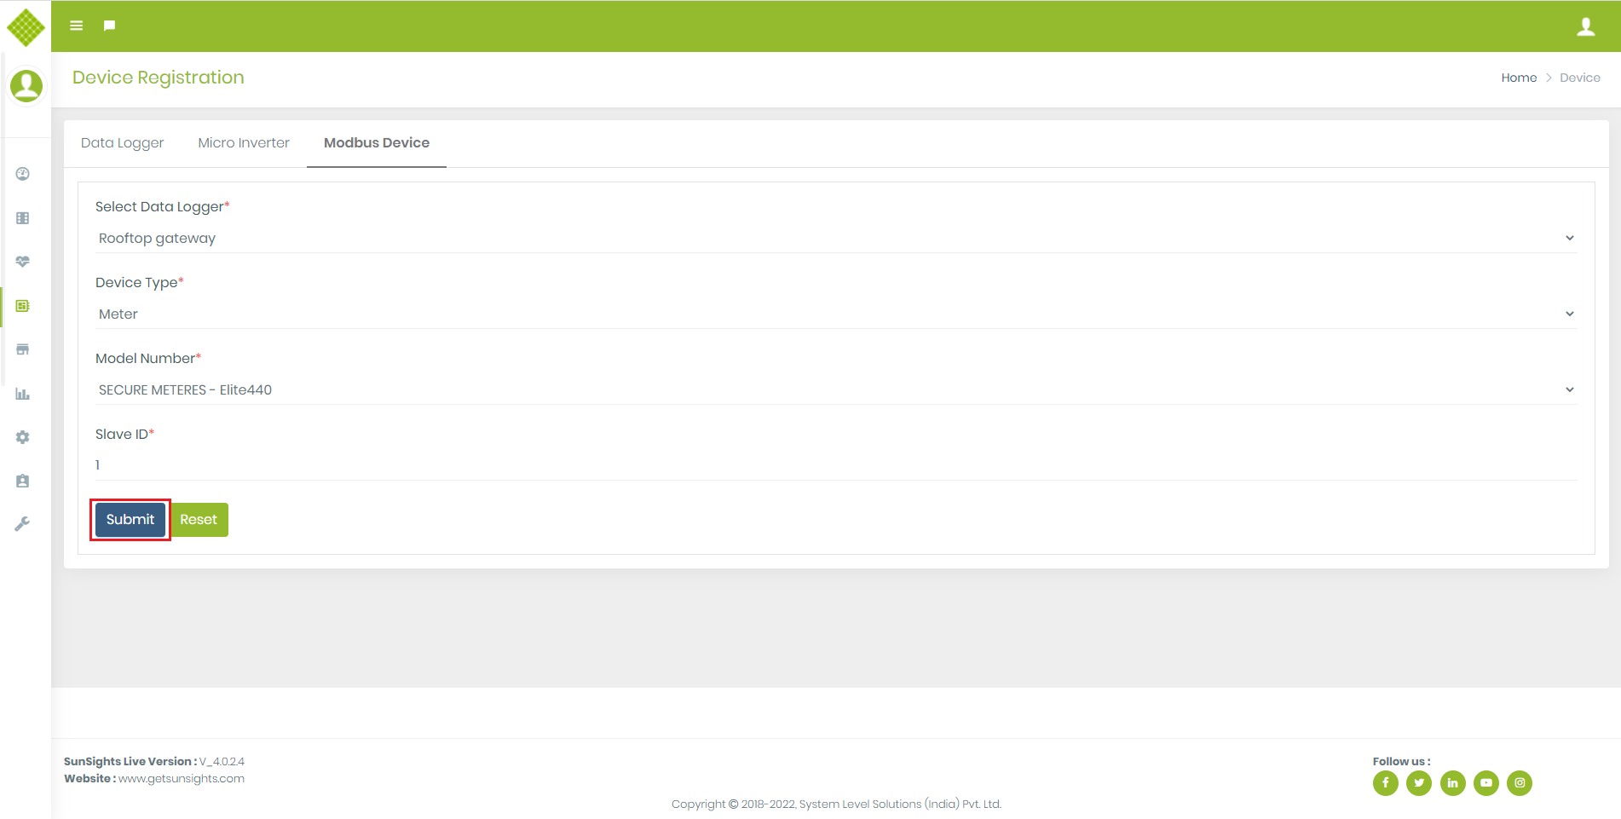Click the store icon in the sidebar
Image resolution: width=1621 pixels, height=819 pixels.
(23, 349)
